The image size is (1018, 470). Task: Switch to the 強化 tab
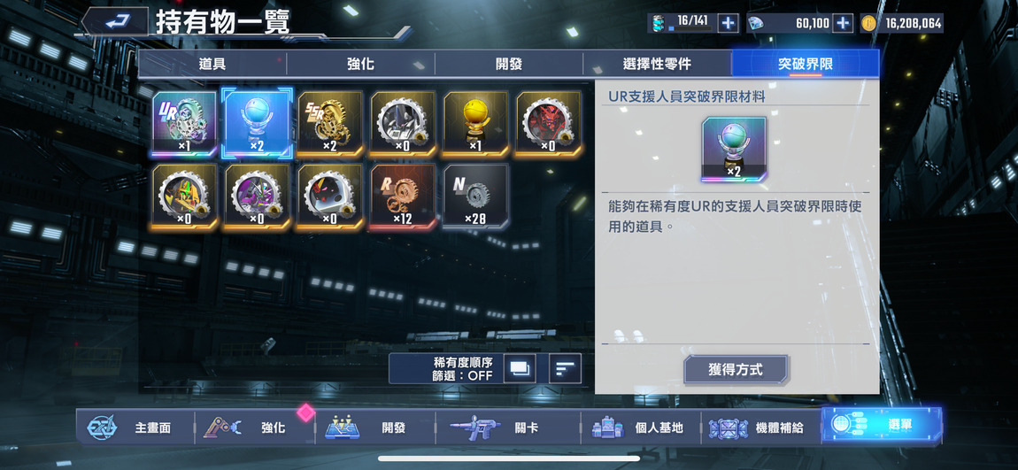(x=360, y=64)
